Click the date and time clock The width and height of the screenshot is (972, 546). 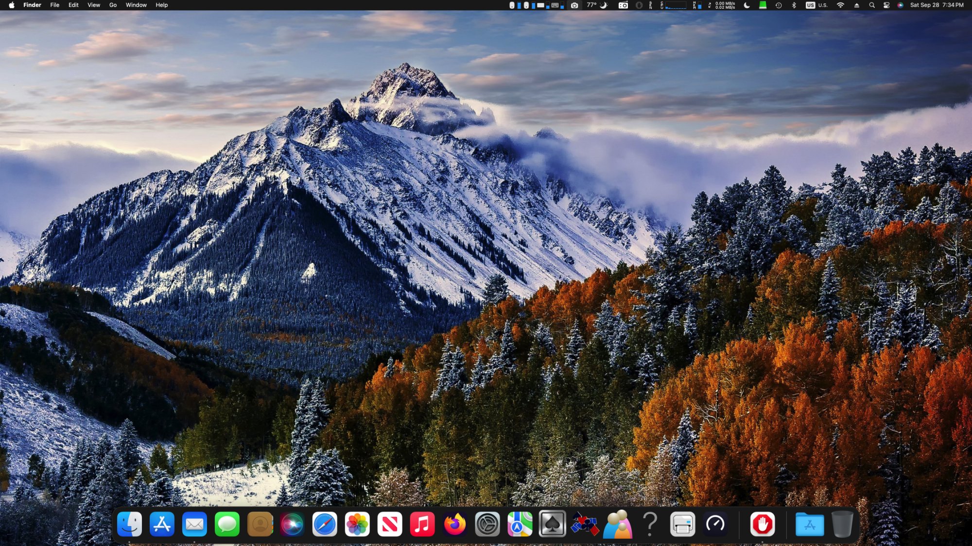(937, 5)
